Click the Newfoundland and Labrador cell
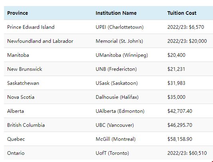213x162 pixels. pyautogui.click(x=40, y=41)
